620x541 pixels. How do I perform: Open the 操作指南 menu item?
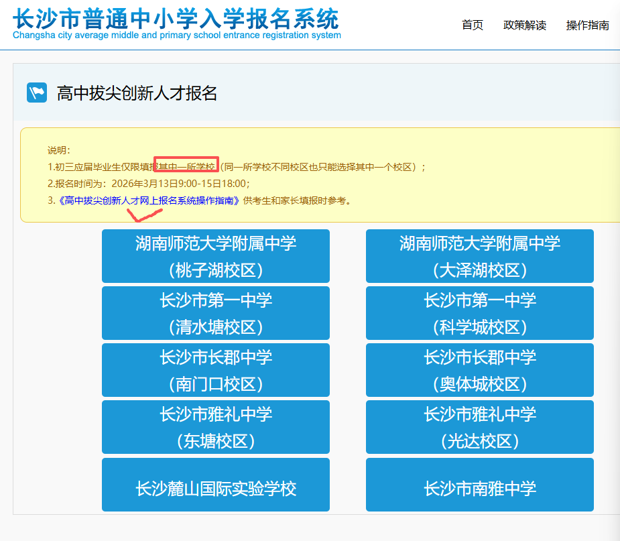[x=587, y=25]
